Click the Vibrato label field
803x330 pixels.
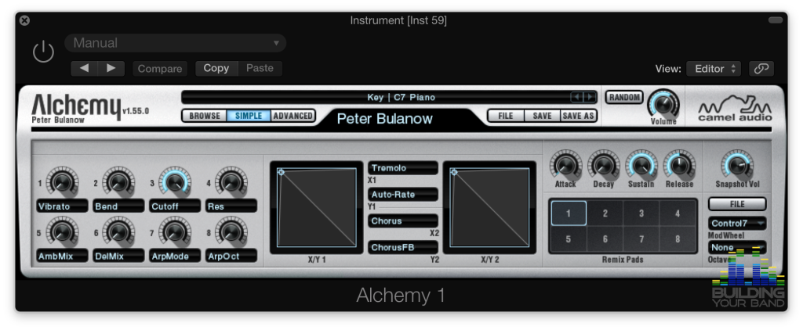[x=62, y=206]
